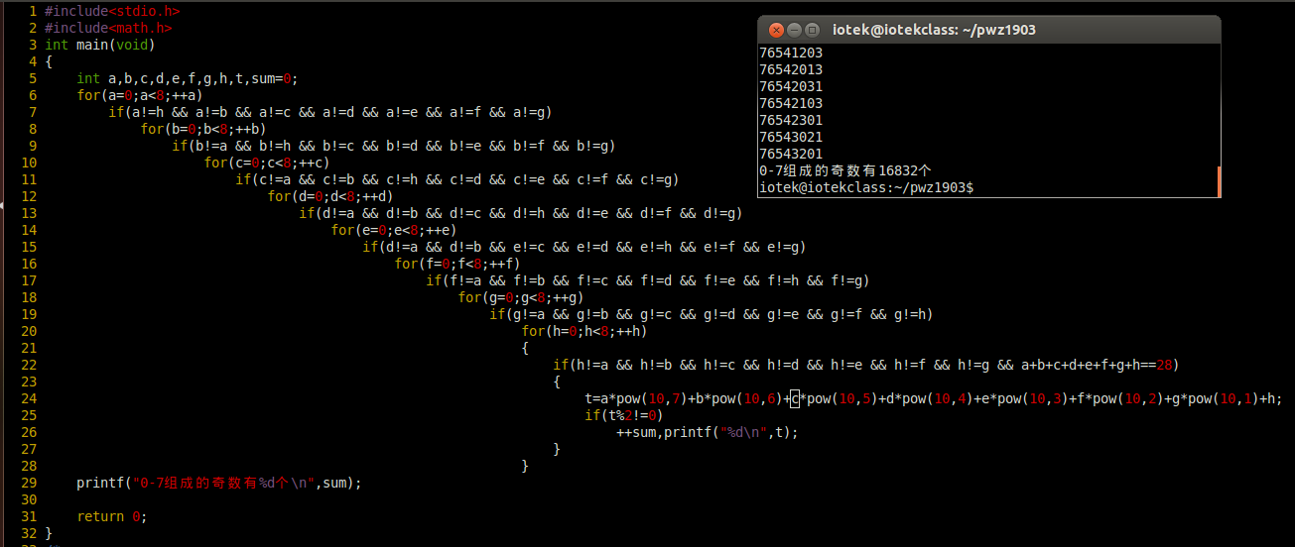The height and width of the screenshot is (547, 1295).
Task: Focus the terminal prompt 'iotek@iotekclass:~/pwz1903$'
Action: tap(866, 187)
